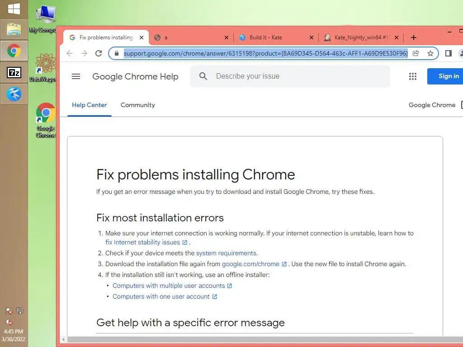Click the 'Fix most installation errors' heading
The image size is (463, 347).
coord(160,218)
